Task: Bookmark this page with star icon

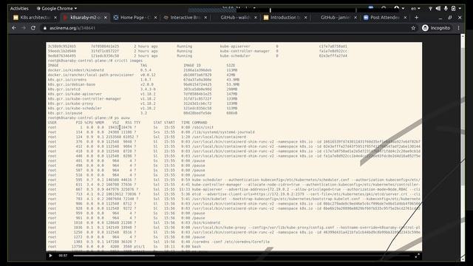Action: (x=413, y=28)
